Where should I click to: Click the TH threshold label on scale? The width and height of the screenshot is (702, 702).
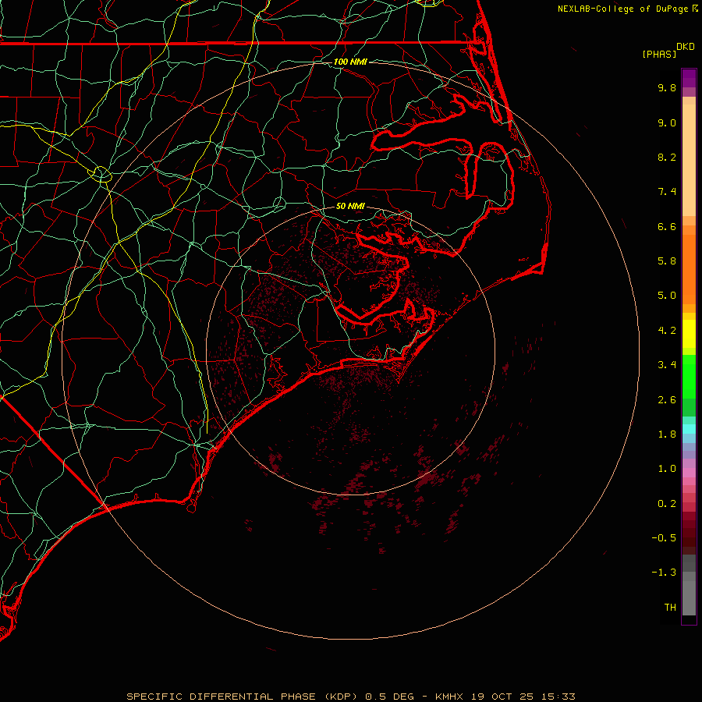670,607
